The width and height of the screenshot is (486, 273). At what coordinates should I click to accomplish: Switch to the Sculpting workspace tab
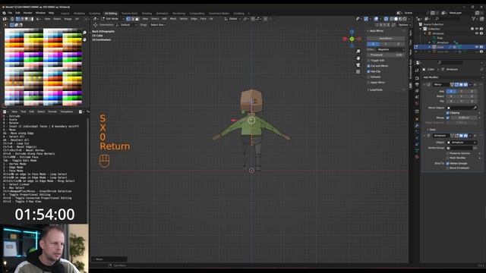[94, 14]
